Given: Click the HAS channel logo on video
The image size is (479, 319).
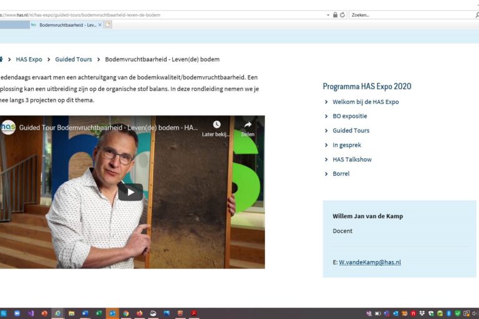Looking at the screenshot, I should click(8, 127).
